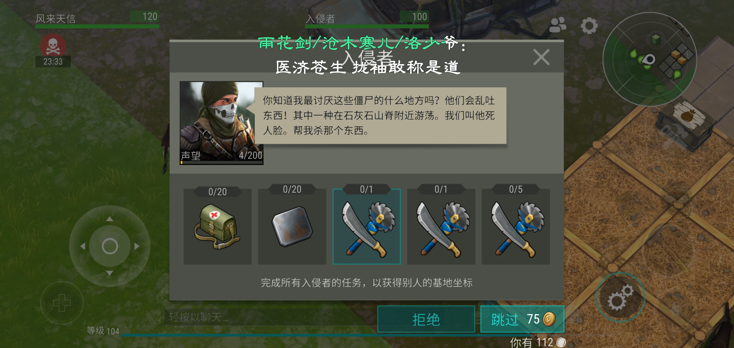The image size is (734, 348).
Task: Select the first aid kit item slot
Action: point(217,227)
